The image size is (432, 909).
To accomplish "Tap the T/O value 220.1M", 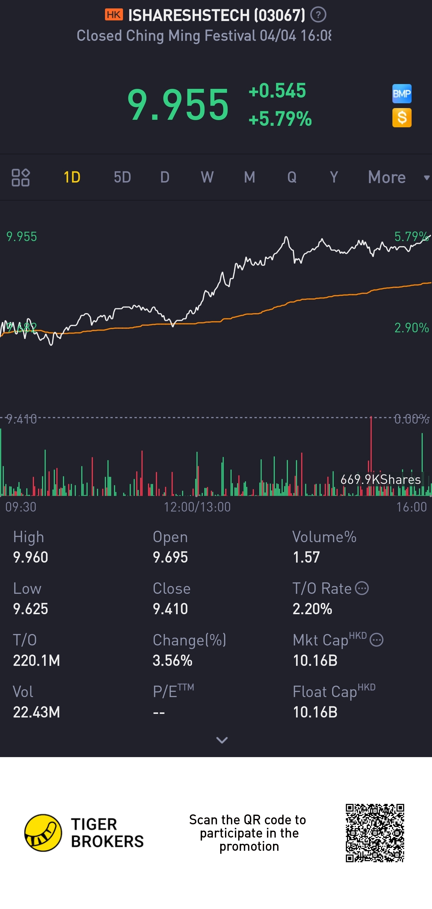I will tap(36, 660).
